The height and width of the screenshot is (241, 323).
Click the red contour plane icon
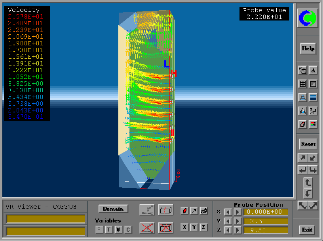click(184, 211)
